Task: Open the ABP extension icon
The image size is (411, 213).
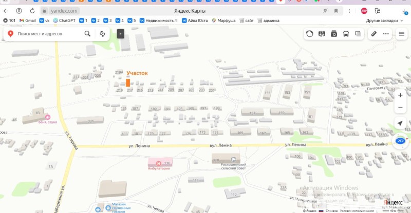Action: [364, 10]
